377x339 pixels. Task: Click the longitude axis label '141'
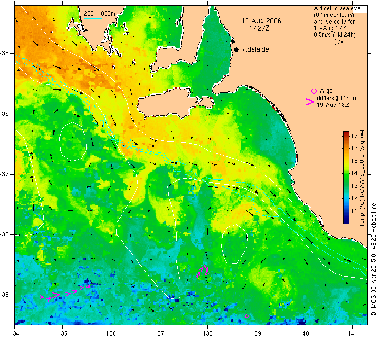click(352, 333)
